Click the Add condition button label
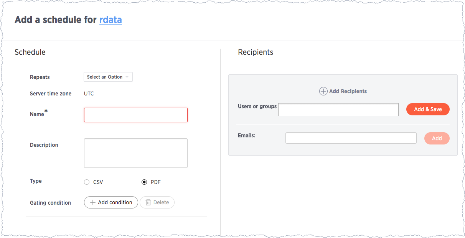The height and width of the screenshot is (238, 465). coord(115,202)
